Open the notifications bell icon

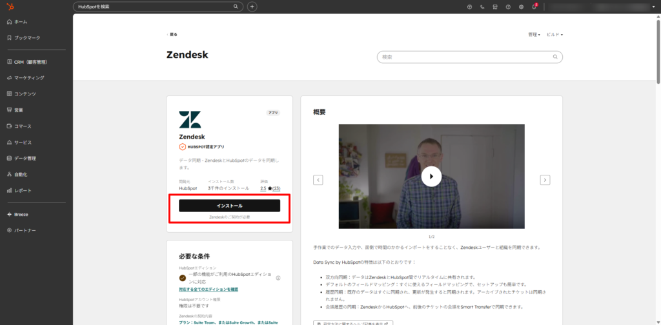pyautogui.click(x=534, y=6)
